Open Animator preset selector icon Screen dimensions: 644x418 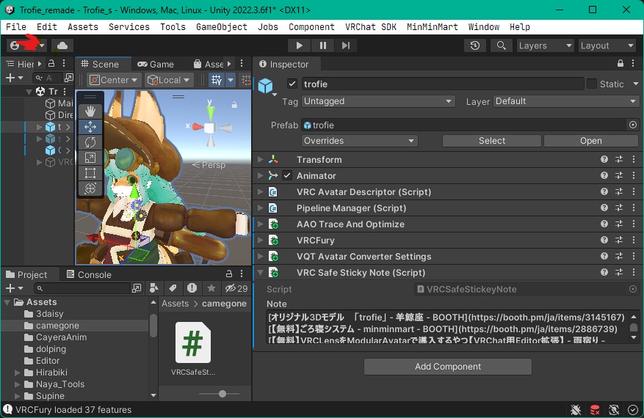coord(619,175)
